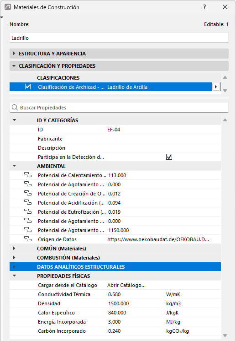Select the DATOS ANALÍTICOS ESTRUCTURALES row
Image resolution: width=236 pixels, height=341 pixels.
tap(115, 267)
